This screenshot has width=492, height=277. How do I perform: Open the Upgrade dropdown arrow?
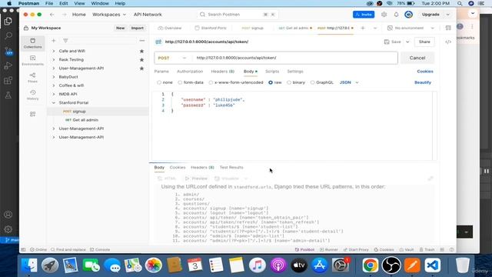[x=448, y=15]
